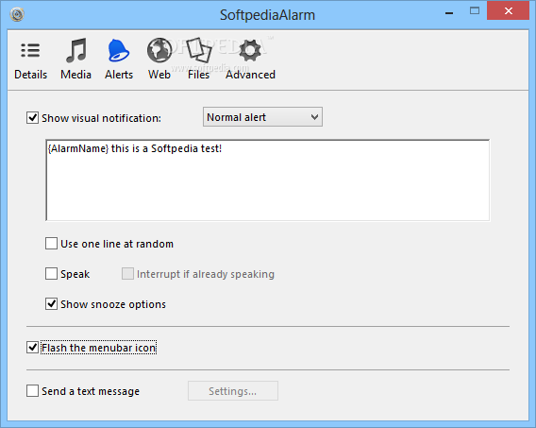Enable Send a text message
This screenshot has height=428, width=536.
[x=32, y=391]
